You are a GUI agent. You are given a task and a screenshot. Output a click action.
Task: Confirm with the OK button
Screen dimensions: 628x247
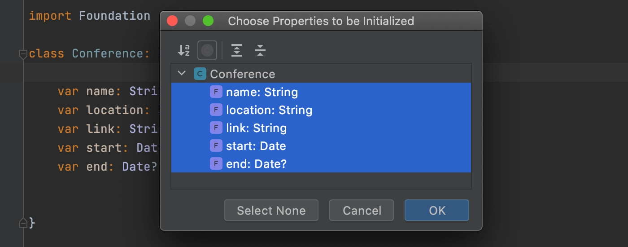tap(437, 210)
